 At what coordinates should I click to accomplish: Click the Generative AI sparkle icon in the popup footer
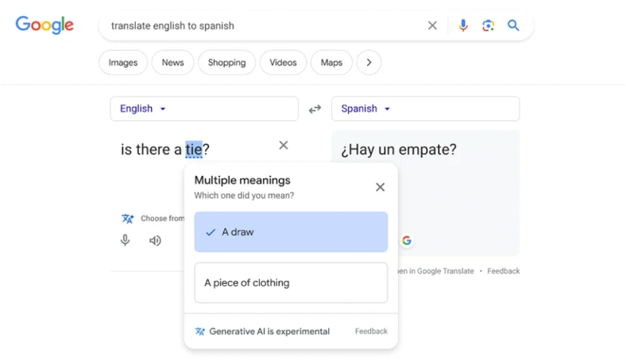click(x=199, y=331)
